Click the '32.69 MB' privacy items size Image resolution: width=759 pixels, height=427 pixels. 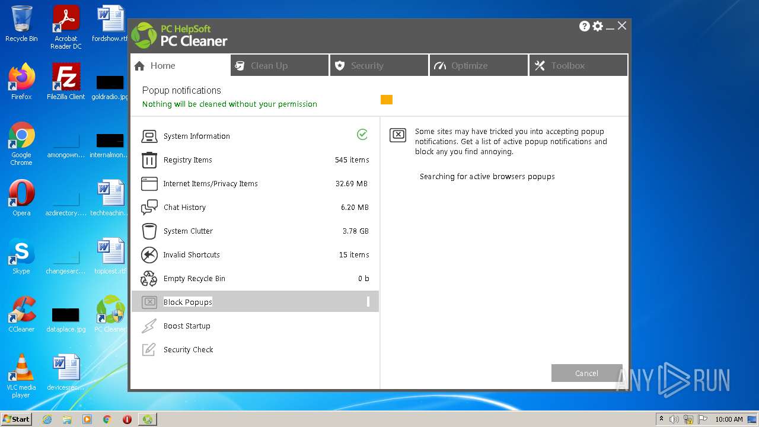click(x=352, y=184)
